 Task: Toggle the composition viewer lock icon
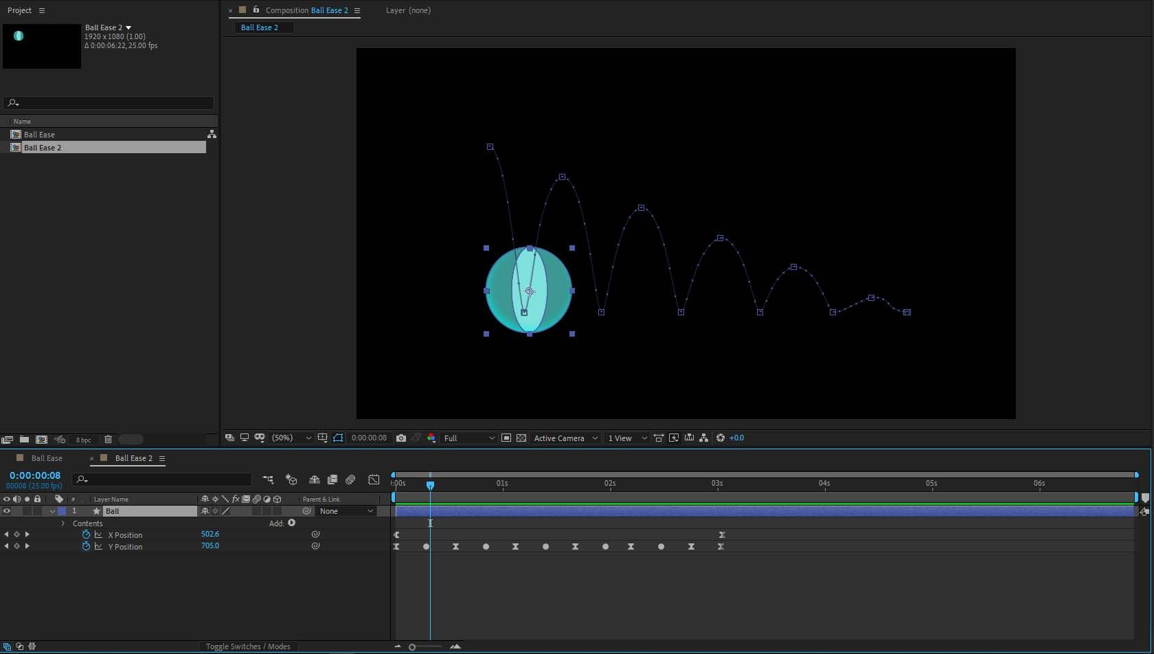pyautogui.click(x=256, y=10)
